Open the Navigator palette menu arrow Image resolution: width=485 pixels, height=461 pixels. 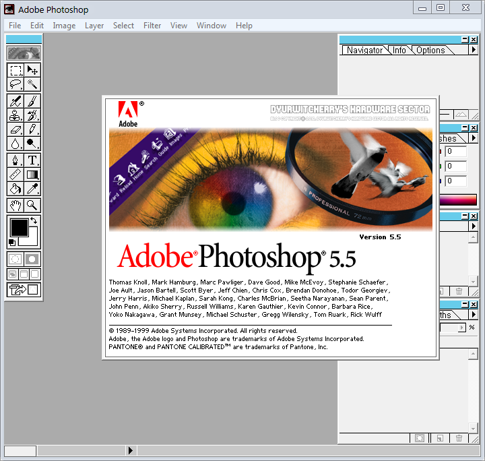(x=474, y=49)
